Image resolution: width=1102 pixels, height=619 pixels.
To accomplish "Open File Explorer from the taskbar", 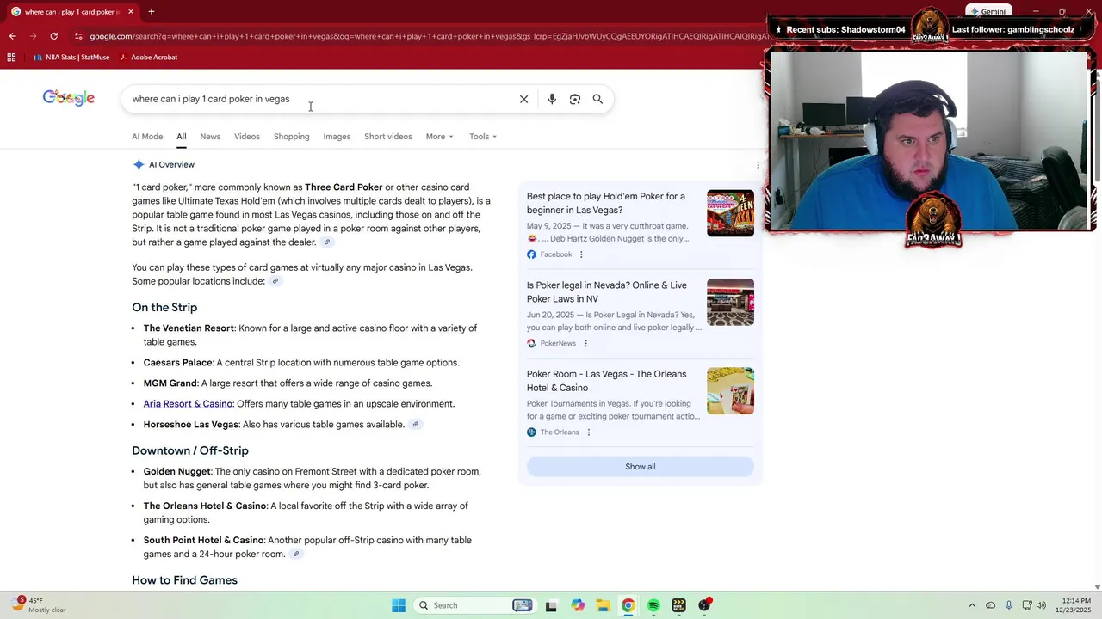I will (603, 605).
